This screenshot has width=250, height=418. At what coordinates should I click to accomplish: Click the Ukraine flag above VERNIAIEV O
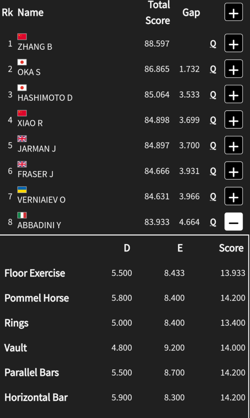22,190
